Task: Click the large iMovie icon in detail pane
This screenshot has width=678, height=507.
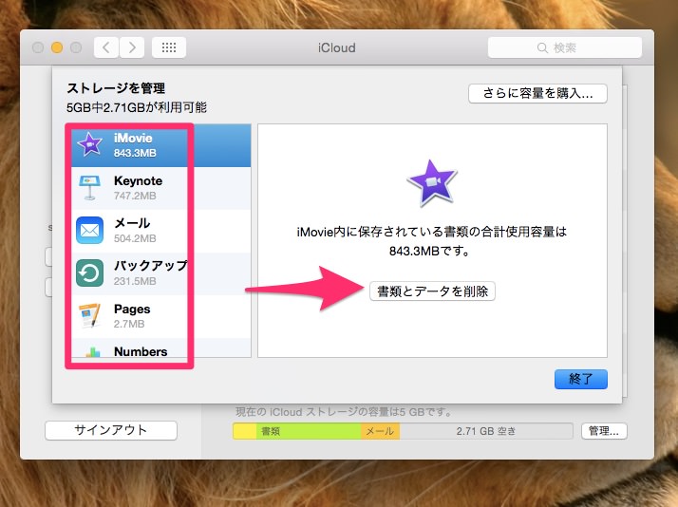Action: pos(432,183)
